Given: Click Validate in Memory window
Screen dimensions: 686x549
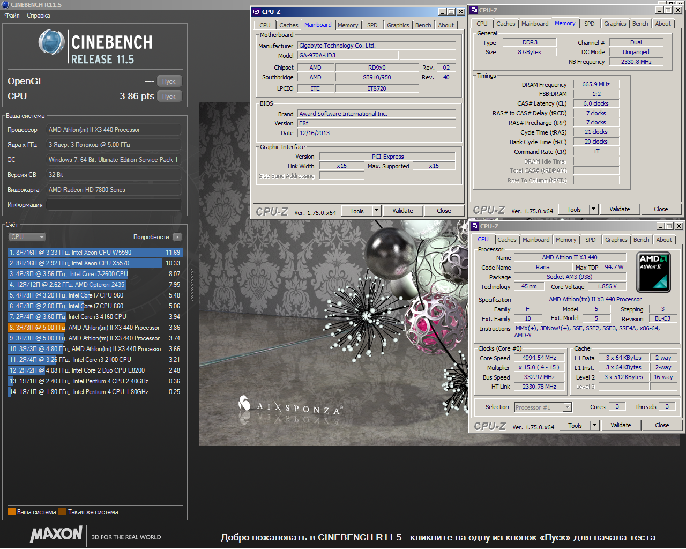Looking at the screenshot, I should (x=620, y=209).
